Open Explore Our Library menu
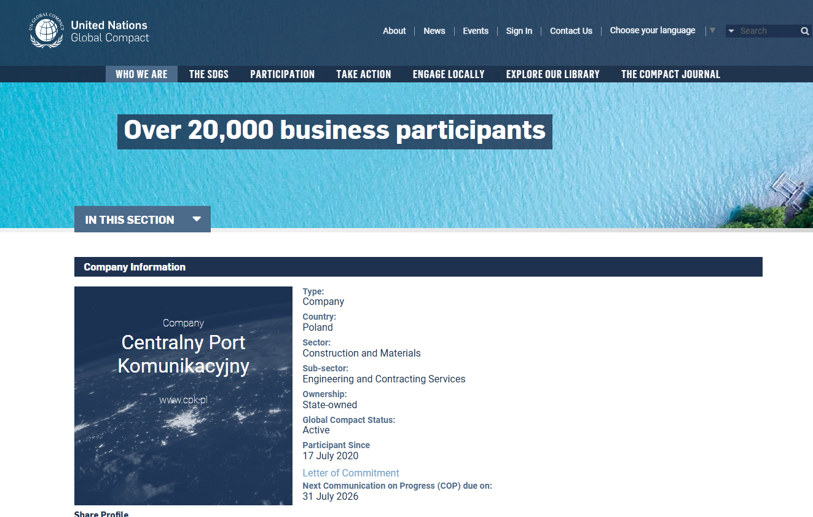813x517 pixels. tap(552, 74)
